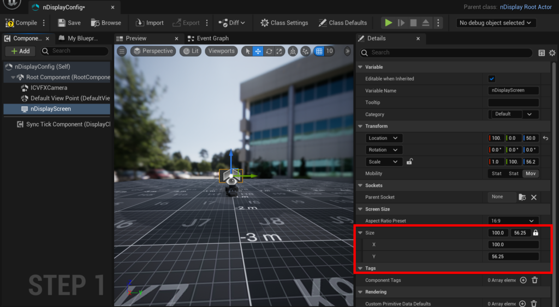Click the Import toolbar button
This screenshot has width=559, height=307.
point(150,23)
